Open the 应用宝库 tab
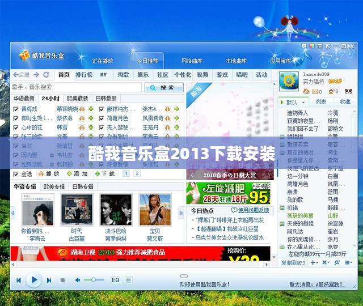 pyautogui.click(x=280, y=61)
